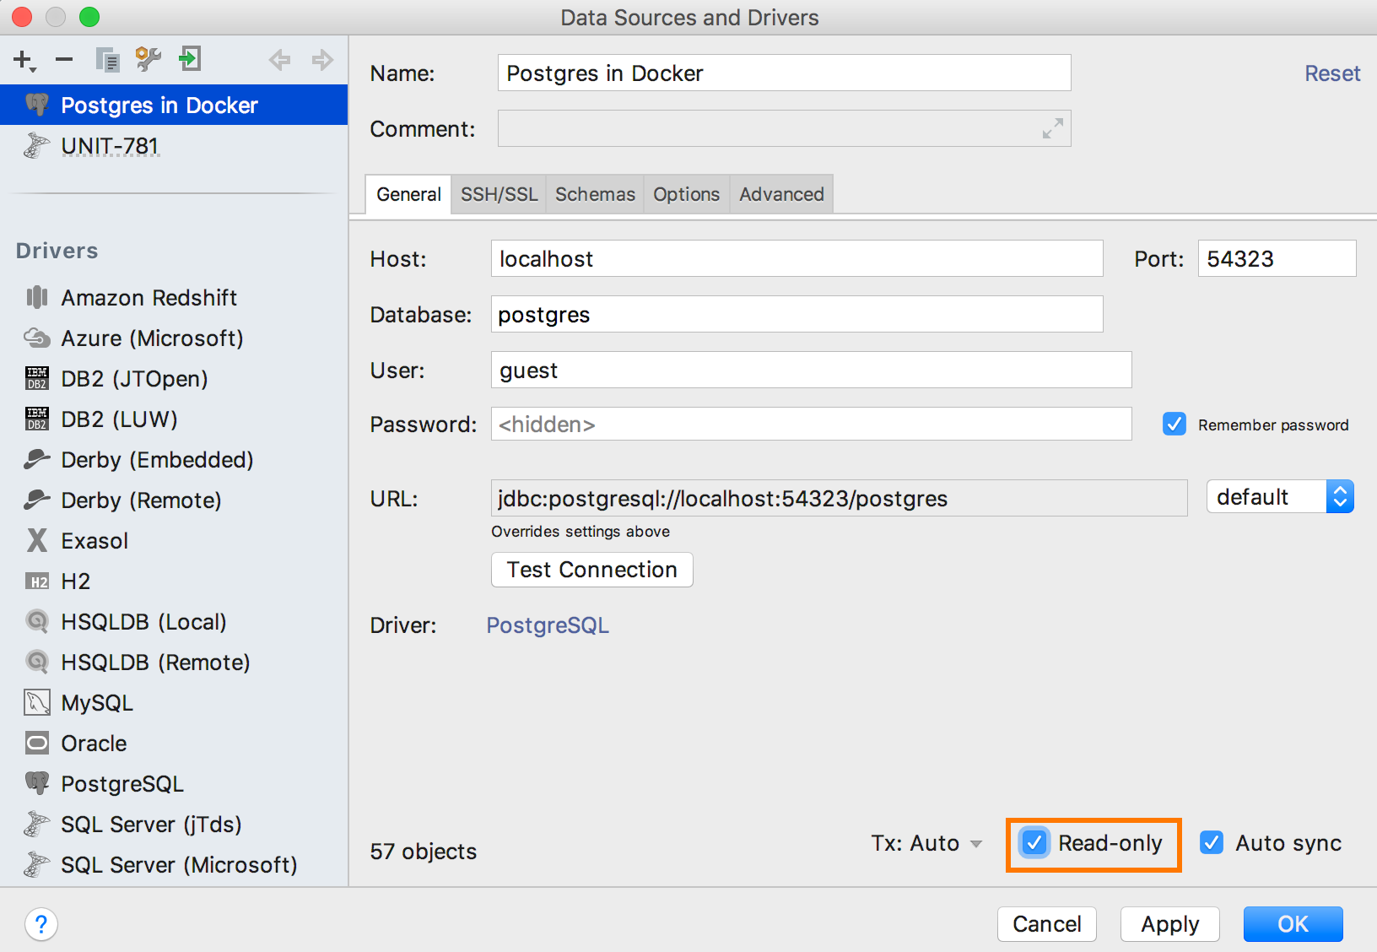Viewport: 1377px width, 952px height.
Task: Click the import data source icon
Action: [x=190, y=59]
